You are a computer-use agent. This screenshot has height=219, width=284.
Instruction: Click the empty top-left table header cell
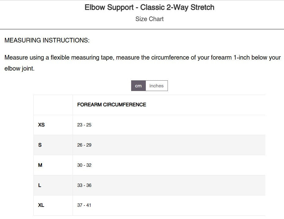pyautogui.click(x=53, y=105)
